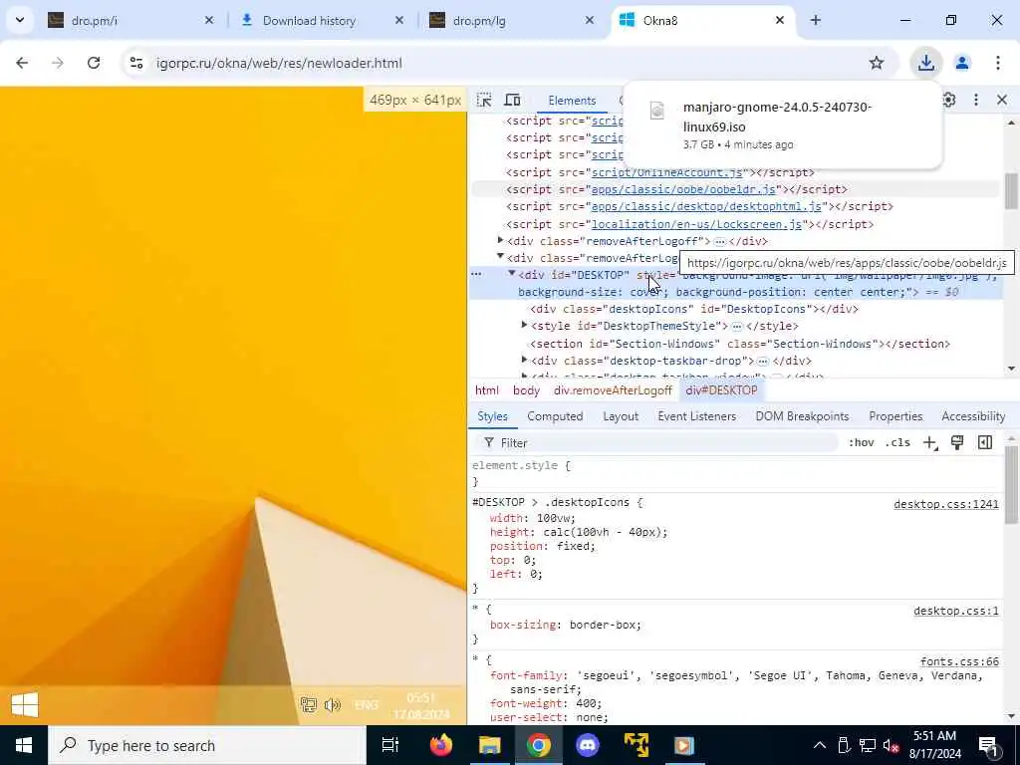Select body in DOM breadcrumb
Viewport: 1020px width, 765px height.
point(526,390)
